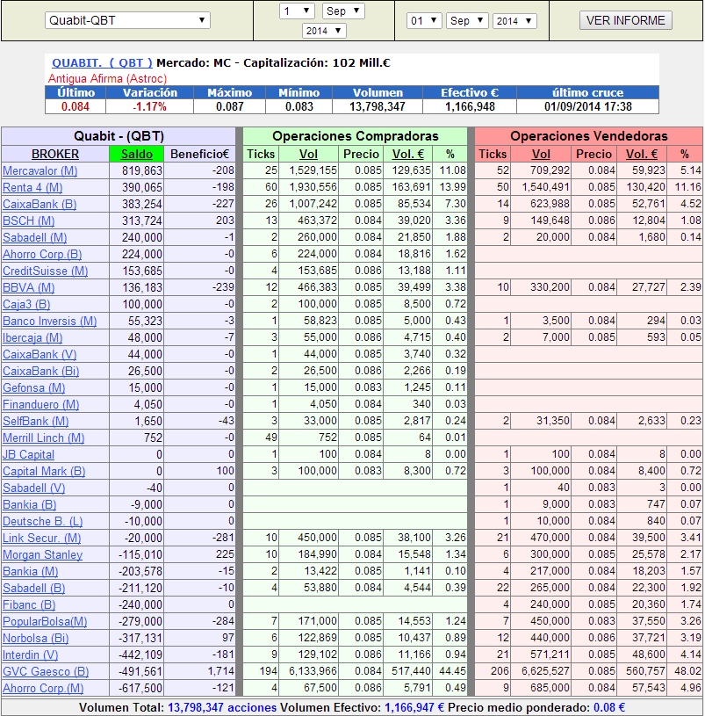Open Caja3 (B) broker link
Viewport: 705px width, 716px height.
click(26, 304)
